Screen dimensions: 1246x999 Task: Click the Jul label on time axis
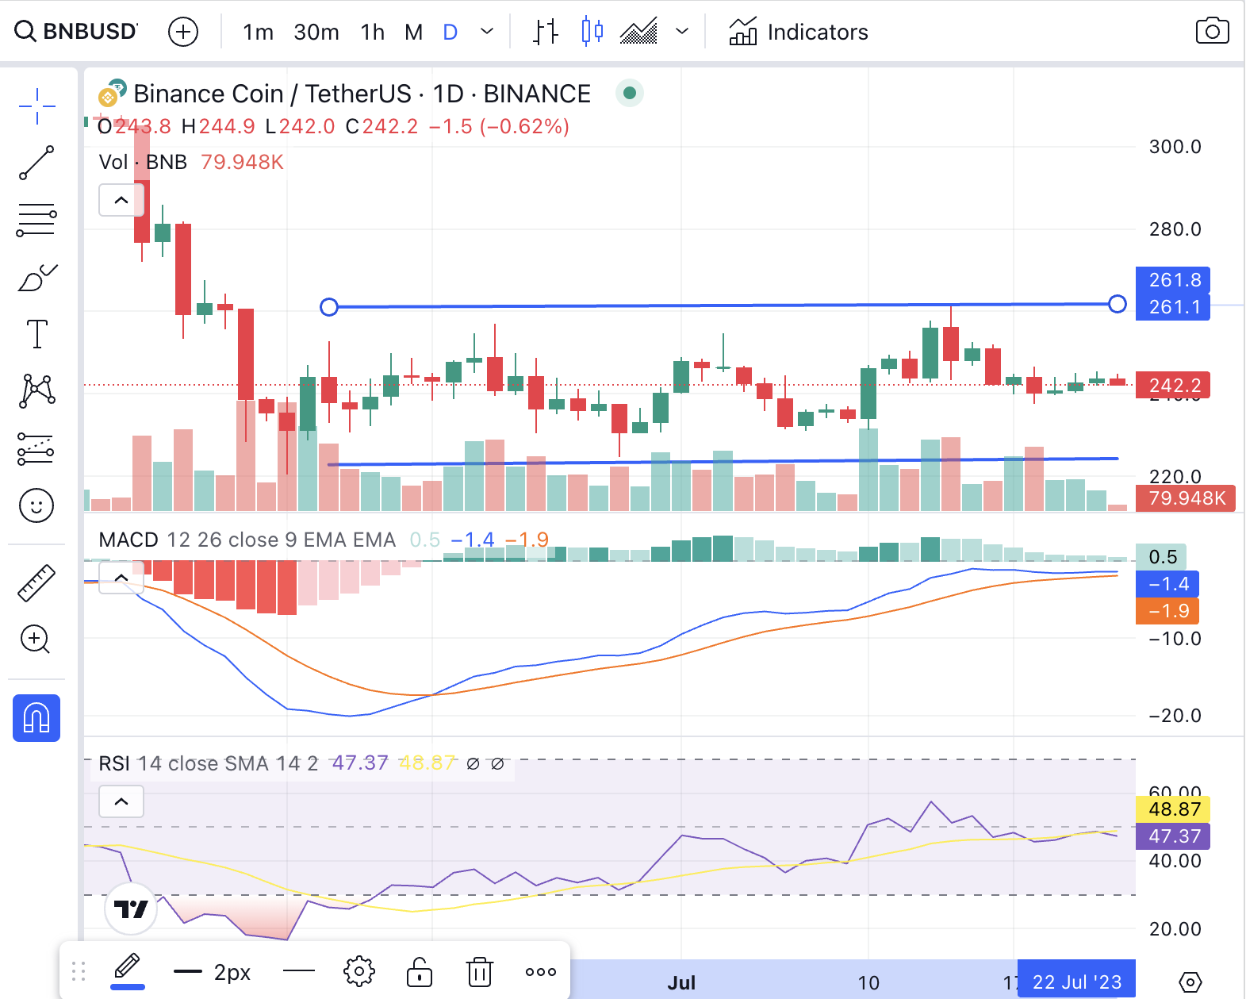pyautogui.click(x=681, y=982)
